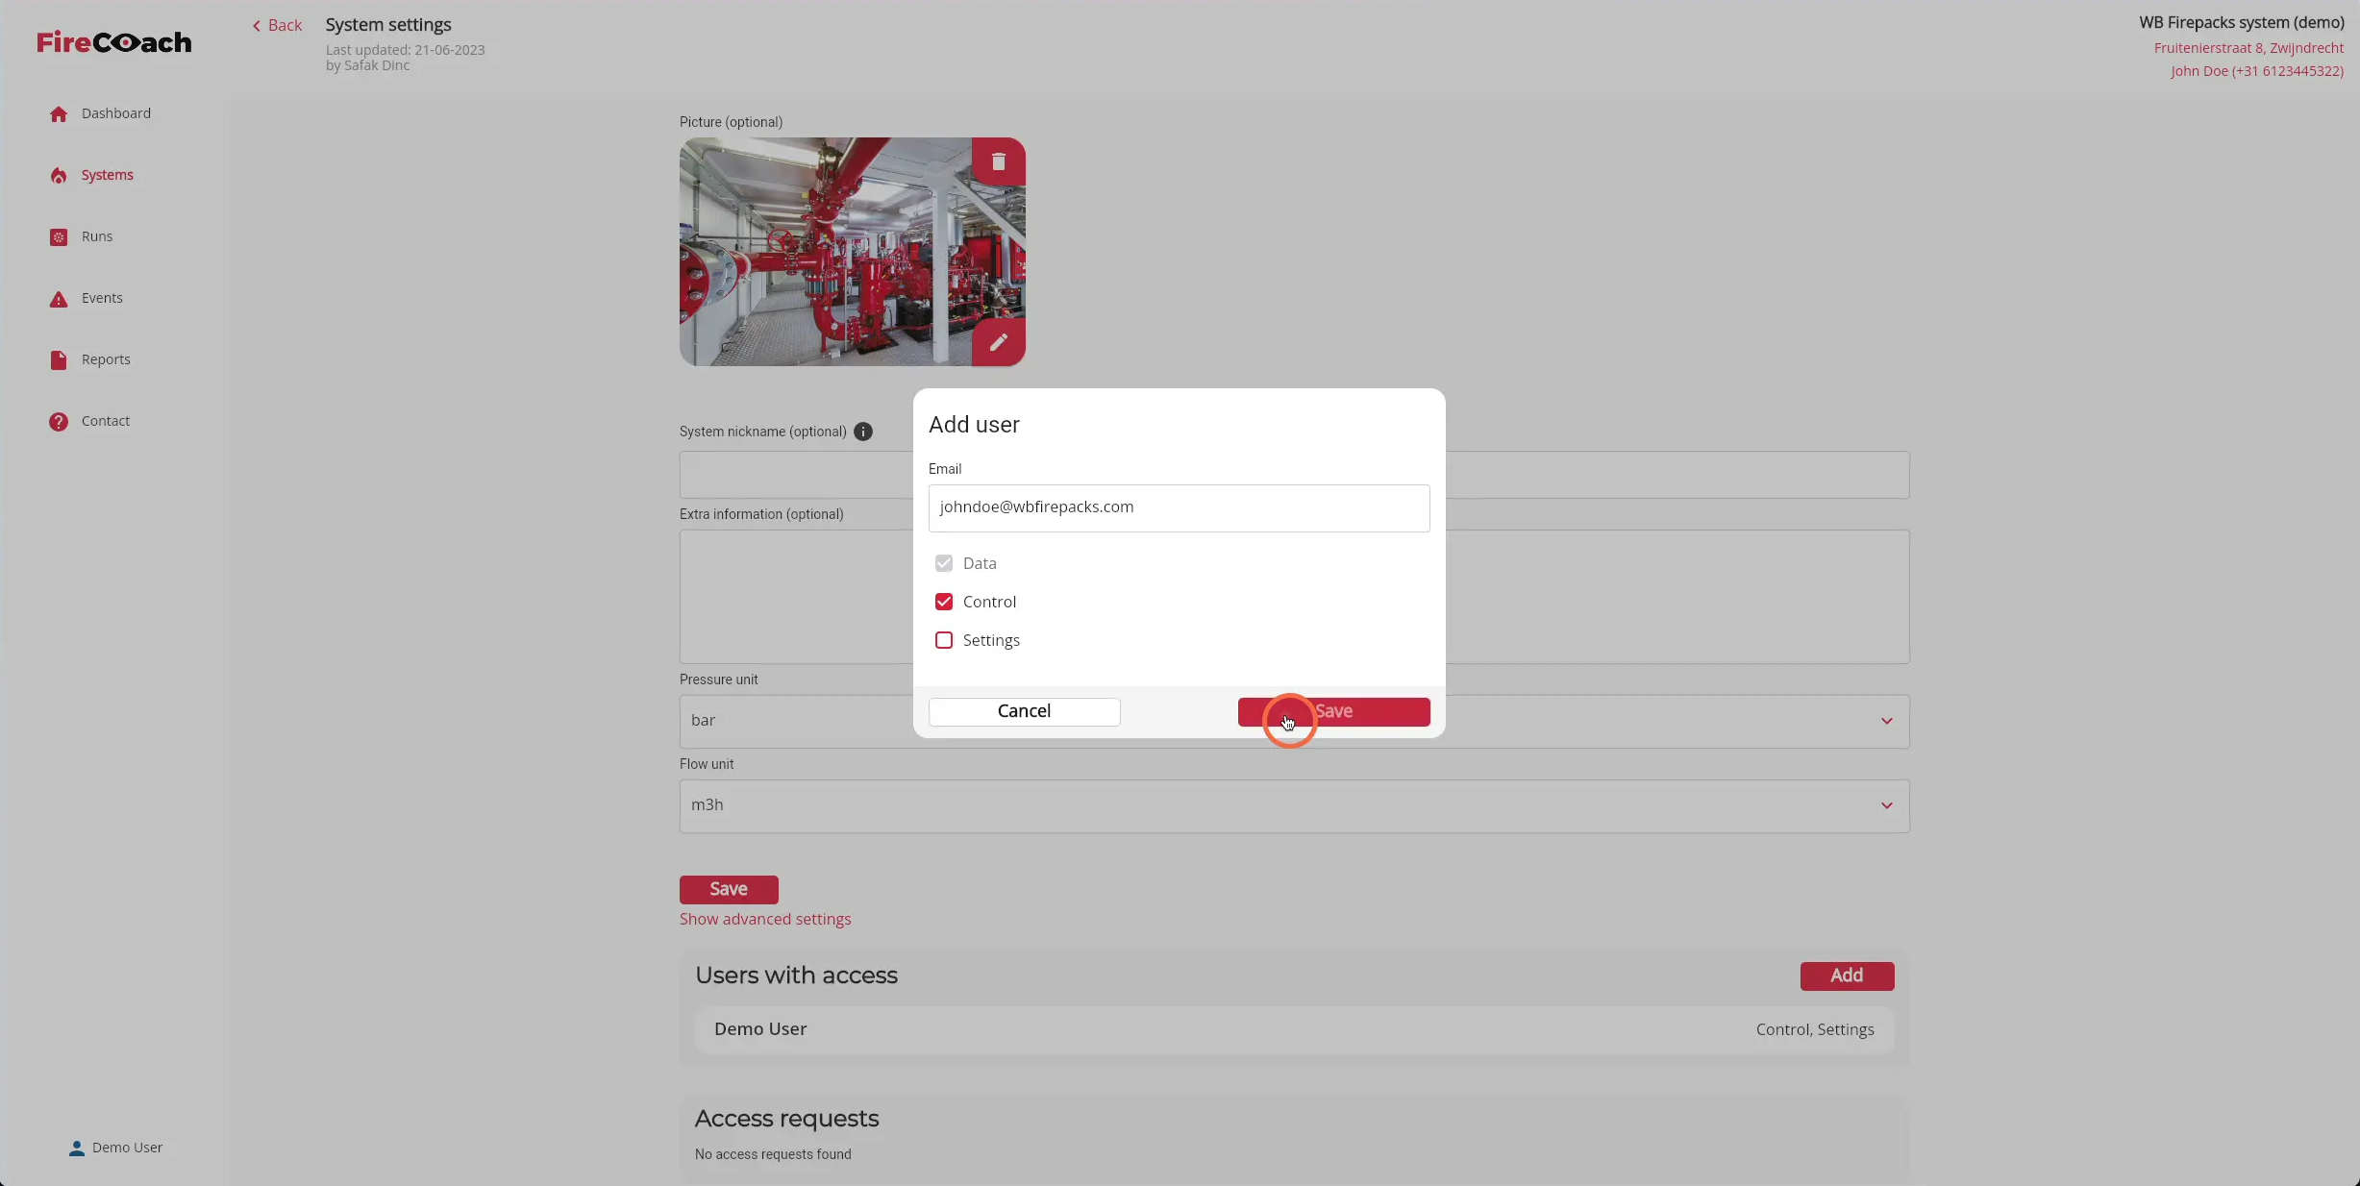Toggle the Data permission checkbox

click(x=944, y=563)
